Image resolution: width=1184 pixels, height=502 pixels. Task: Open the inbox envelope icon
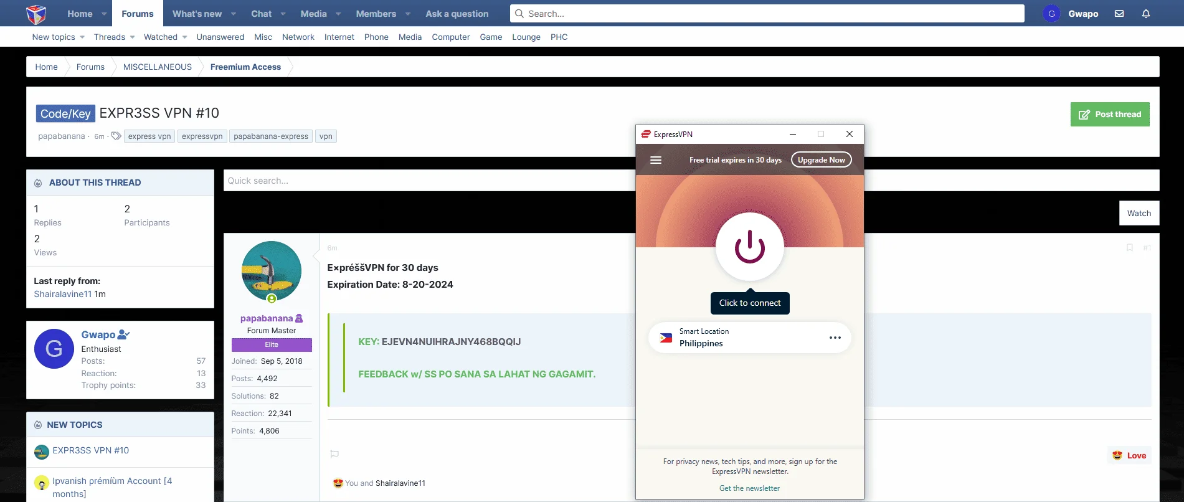[1119, 14]
